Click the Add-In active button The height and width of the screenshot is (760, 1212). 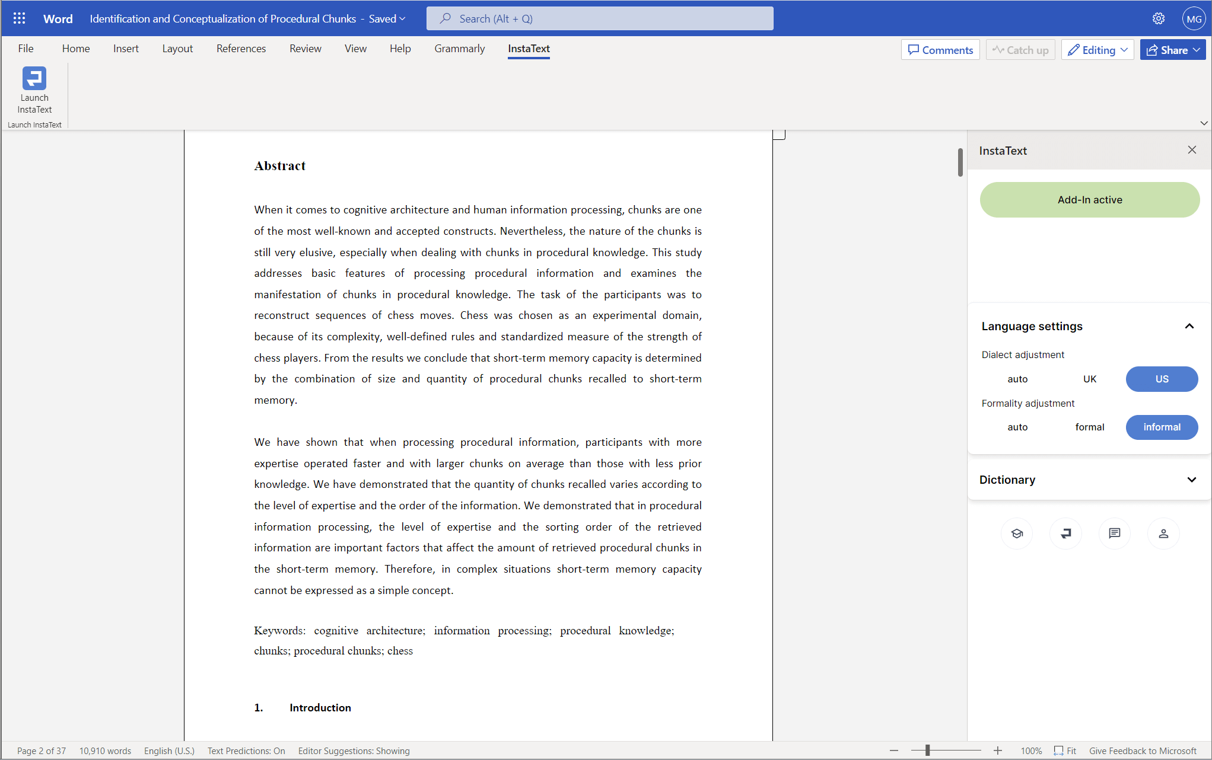tap(1089, 200)
